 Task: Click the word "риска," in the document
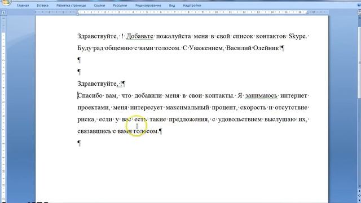86,120
